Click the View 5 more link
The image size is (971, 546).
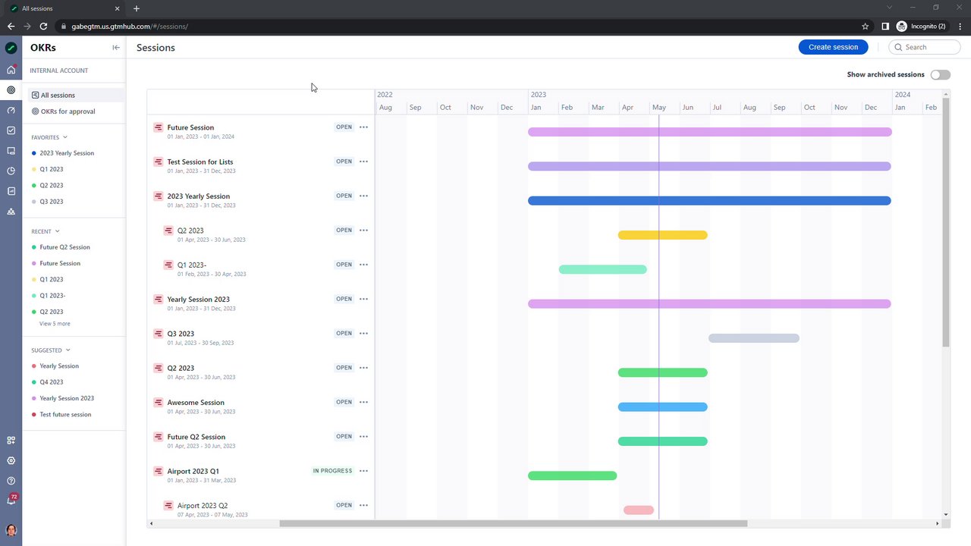[x=55, y=324]
